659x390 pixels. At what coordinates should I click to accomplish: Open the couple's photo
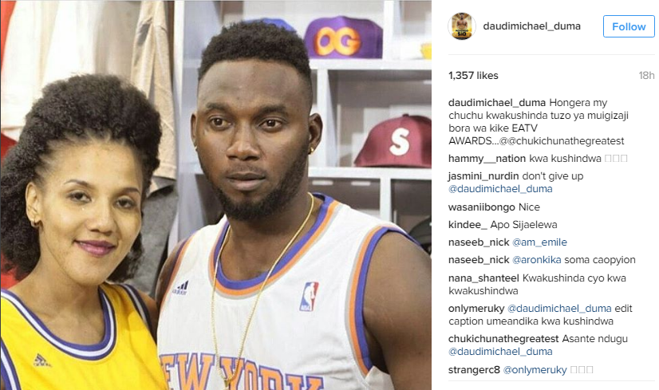[215, 195]
